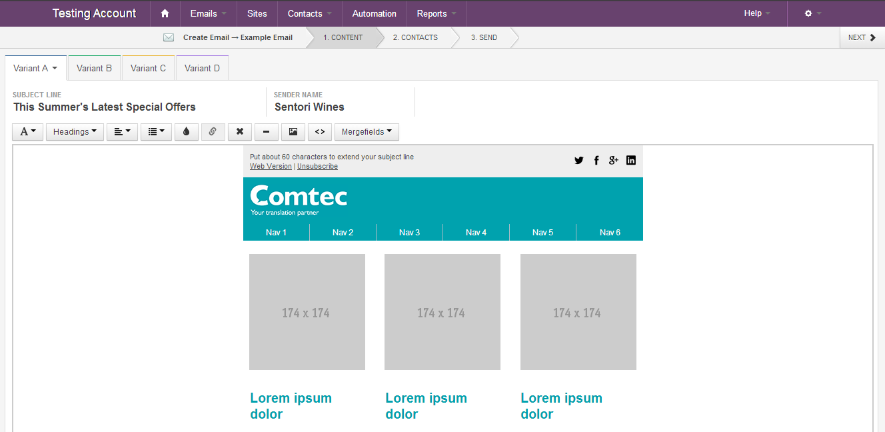Screen dimensions: 885x432
Task: Switch to the Variant B tab
Action: 94,68
